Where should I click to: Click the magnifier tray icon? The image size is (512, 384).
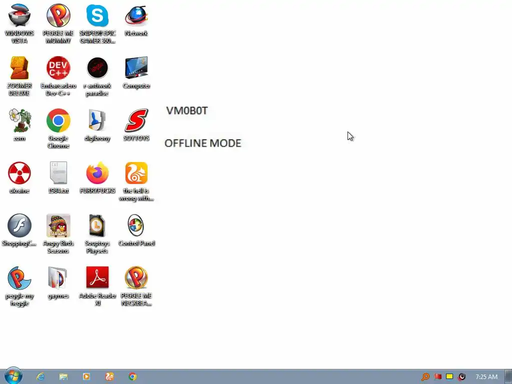(425, 377)
